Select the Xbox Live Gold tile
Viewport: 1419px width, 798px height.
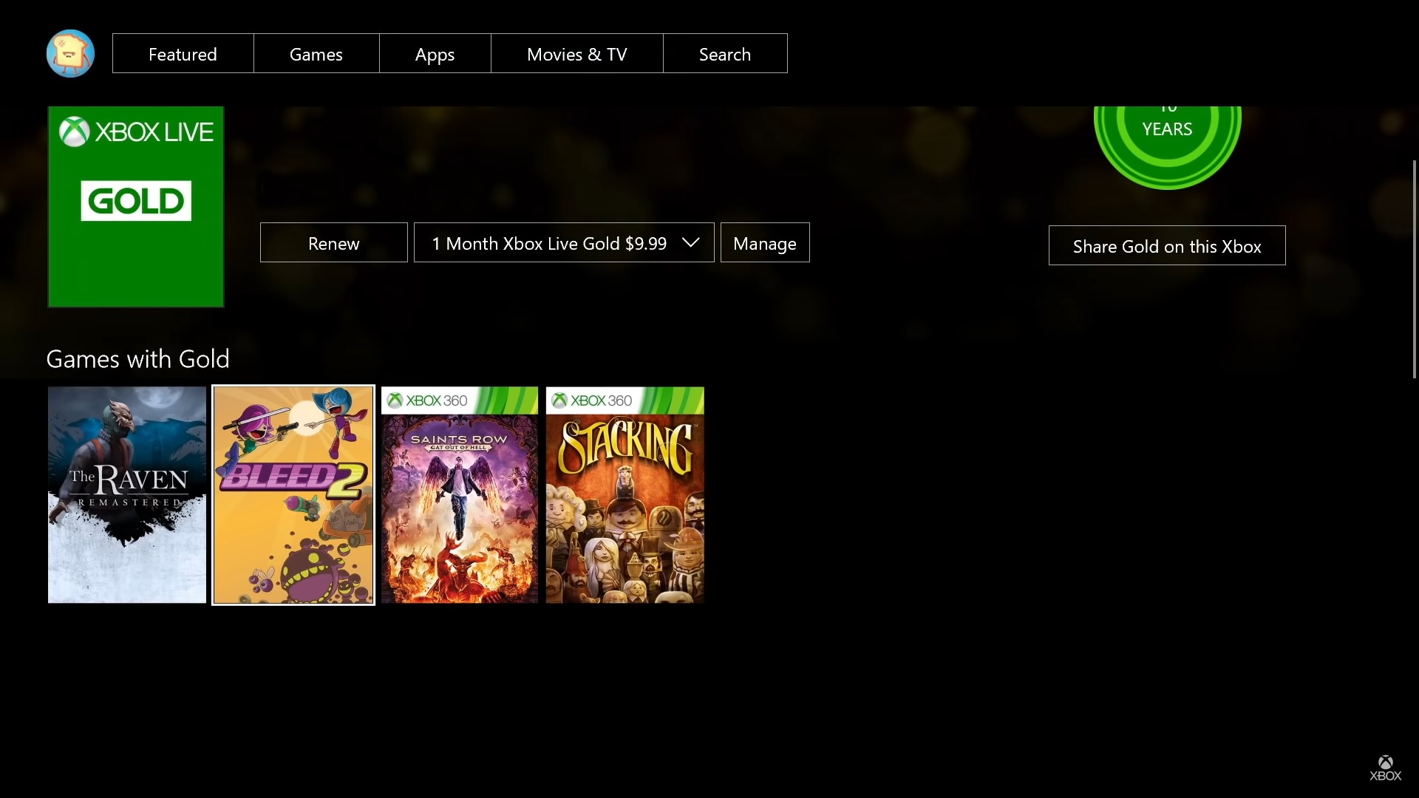(x=136, y=206)
